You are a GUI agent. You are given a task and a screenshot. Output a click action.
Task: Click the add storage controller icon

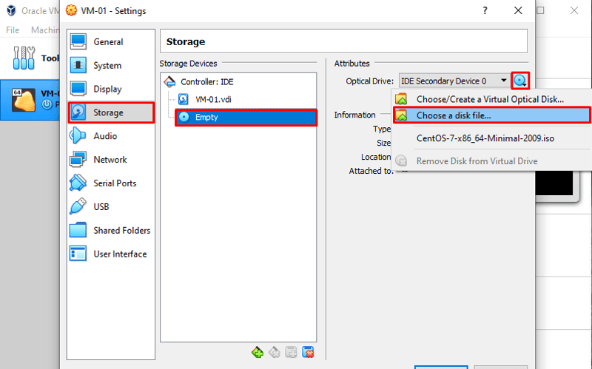tap(258, 353)
